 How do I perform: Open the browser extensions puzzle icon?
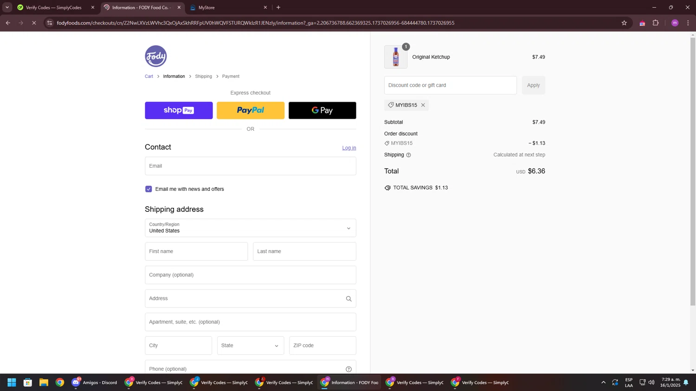tap(656, 23)
